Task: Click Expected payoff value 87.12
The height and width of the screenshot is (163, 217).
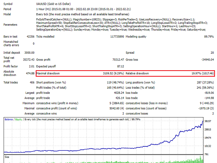Action: tap(121, 67)
